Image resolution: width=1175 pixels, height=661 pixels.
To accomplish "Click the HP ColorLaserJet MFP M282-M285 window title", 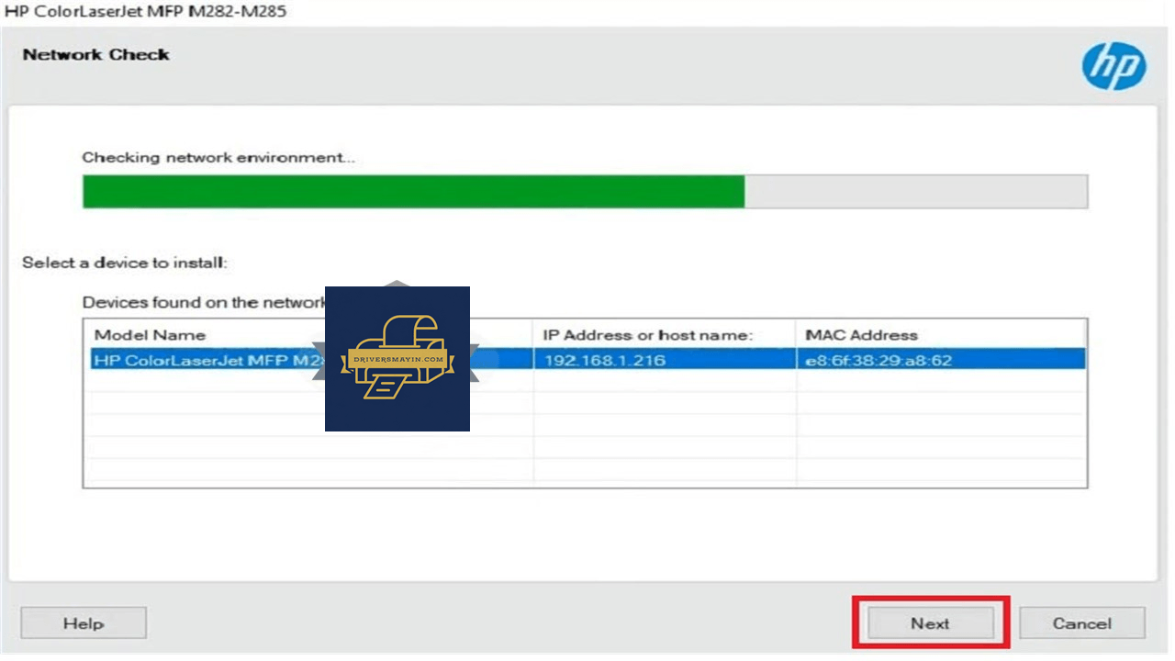I will point(145,12).
